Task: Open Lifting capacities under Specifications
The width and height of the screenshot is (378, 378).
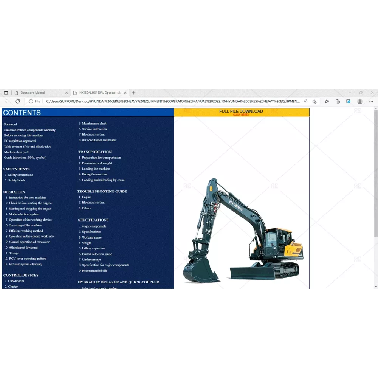Action: 93,248
